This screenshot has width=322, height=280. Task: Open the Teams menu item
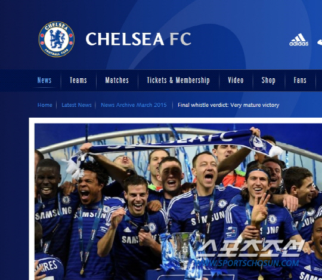pos(78,80)
